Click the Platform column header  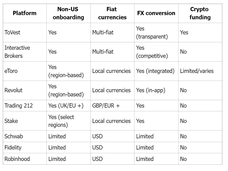click(x=25, y=13)
